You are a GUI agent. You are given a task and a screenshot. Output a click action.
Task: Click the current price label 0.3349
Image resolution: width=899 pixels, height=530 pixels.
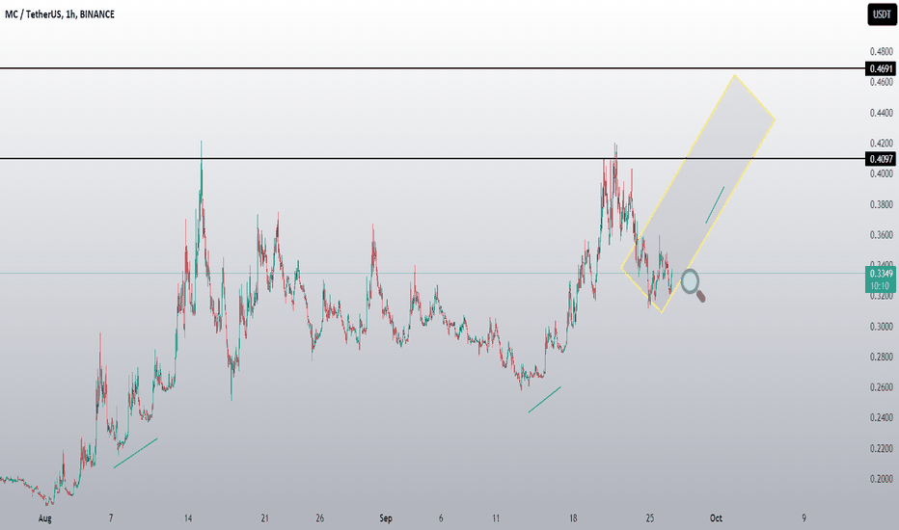(881, 279)
